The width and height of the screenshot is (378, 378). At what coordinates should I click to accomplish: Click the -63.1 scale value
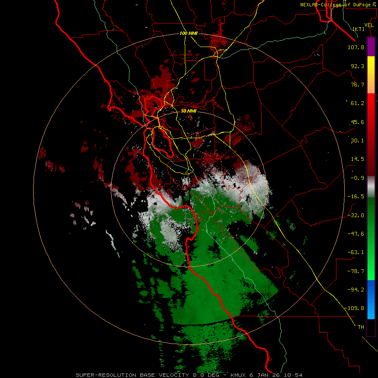(x=356, y=252)
